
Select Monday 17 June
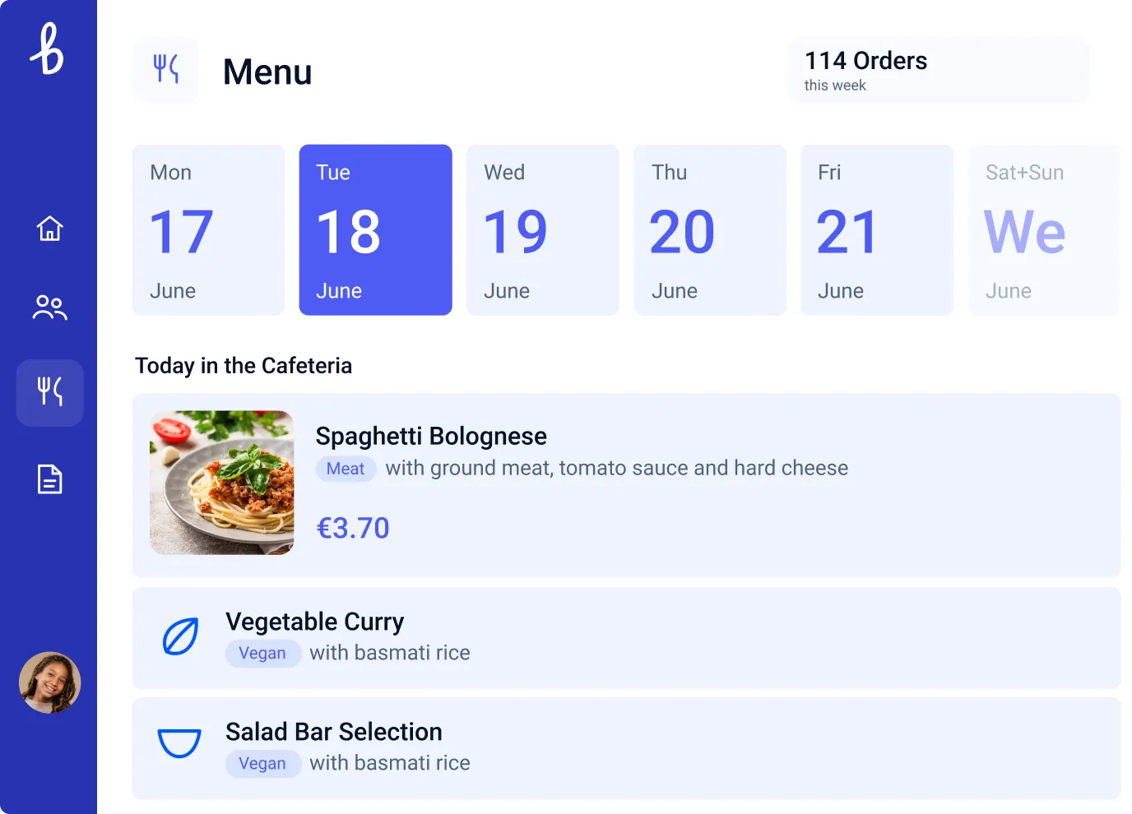209,230
